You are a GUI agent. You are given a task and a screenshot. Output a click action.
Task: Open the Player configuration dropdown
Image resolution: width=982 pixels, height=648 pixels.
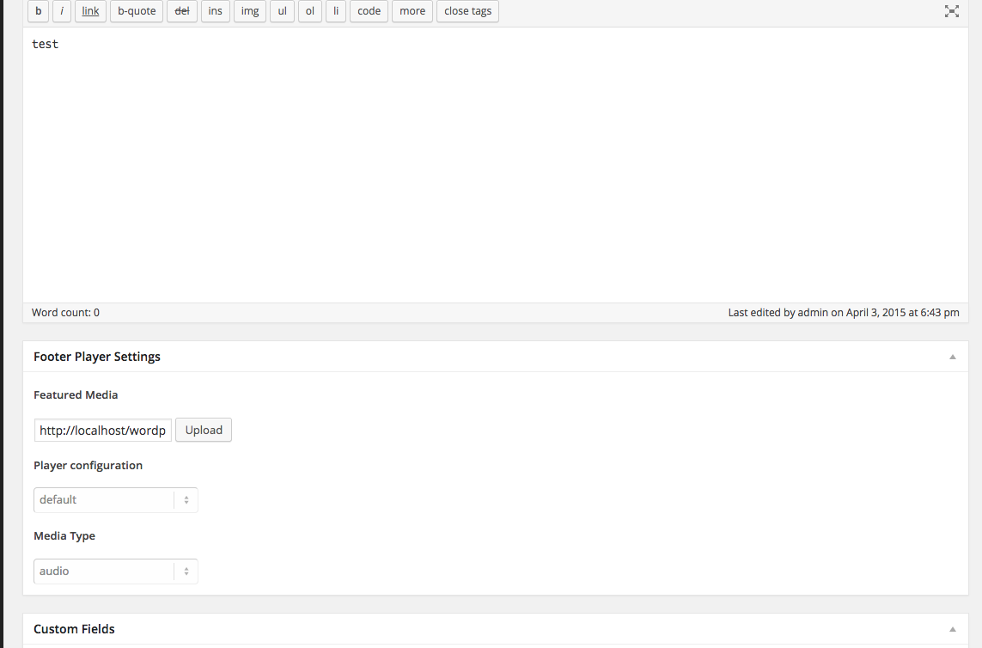115,499
